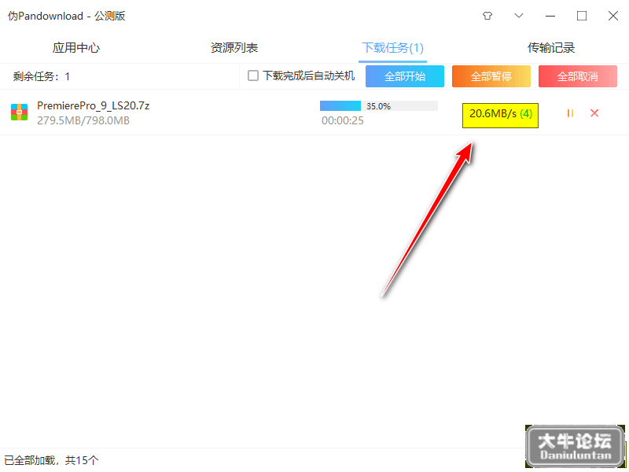Switch to the 资源列表 tab
629x472 pixels.
click(x=234, y=48)
